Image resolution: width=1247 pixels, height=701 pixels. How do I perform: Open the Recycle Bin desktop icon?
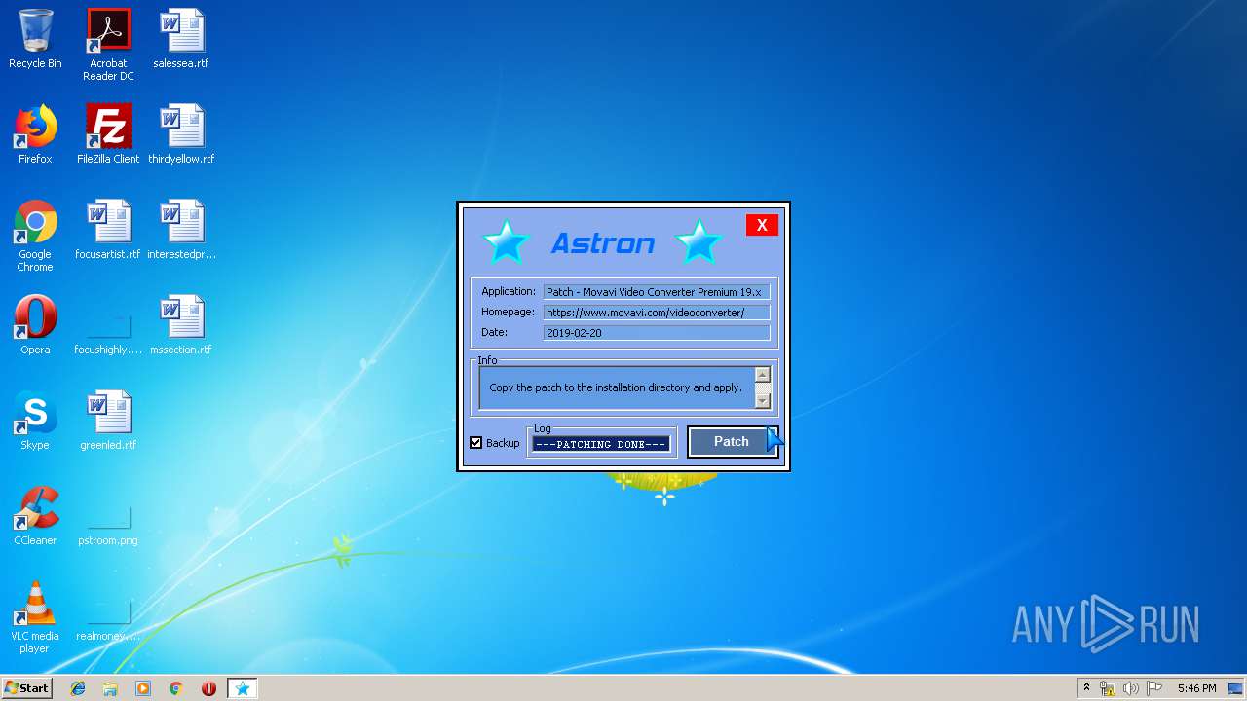35,39
